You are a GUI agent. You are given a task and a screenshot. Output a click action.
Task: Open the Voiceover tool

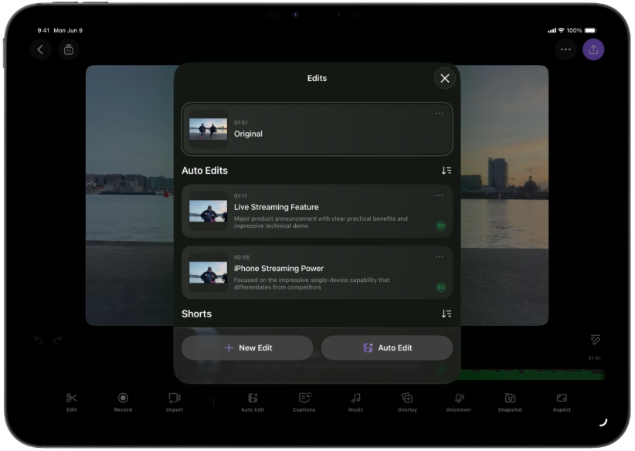click(458, 402)
